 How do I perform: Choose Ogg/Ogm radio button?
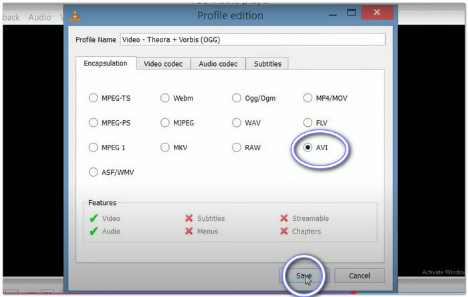pos(237,98)
